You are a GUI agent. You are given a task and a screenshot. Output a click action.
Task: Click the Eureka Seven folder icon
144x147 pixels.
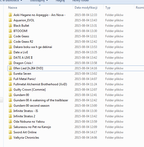(10, 74)
